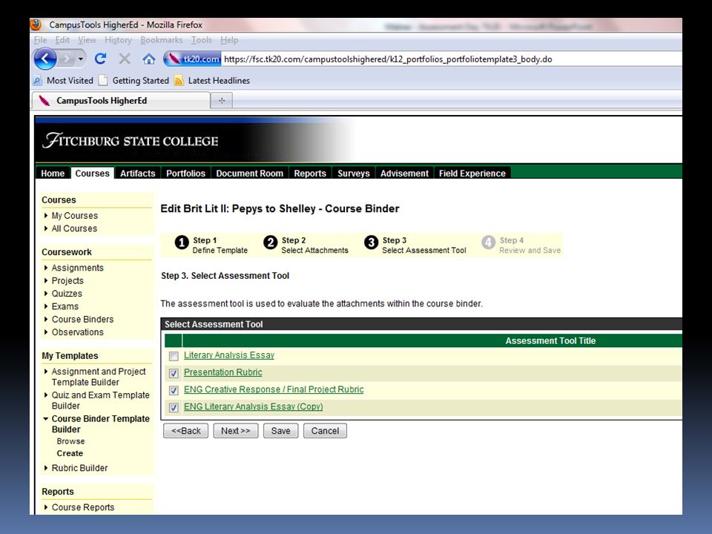This screenshot has width=712, height=534.
Task: Click the stop loading X icon
Action: click(125, 59)
